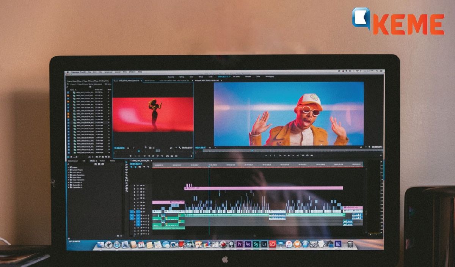The width and height of the screenshot is (455, 267).
Task: Open the Program monitor Fit zoom dropdown
Action: (213, 148)
